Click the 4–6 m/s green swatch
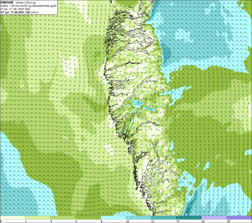The image size is (252, 223). tap(63, 217)
